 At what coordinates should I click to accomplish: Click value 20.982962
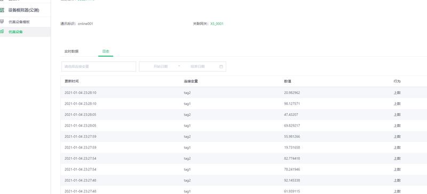[292, 93]
